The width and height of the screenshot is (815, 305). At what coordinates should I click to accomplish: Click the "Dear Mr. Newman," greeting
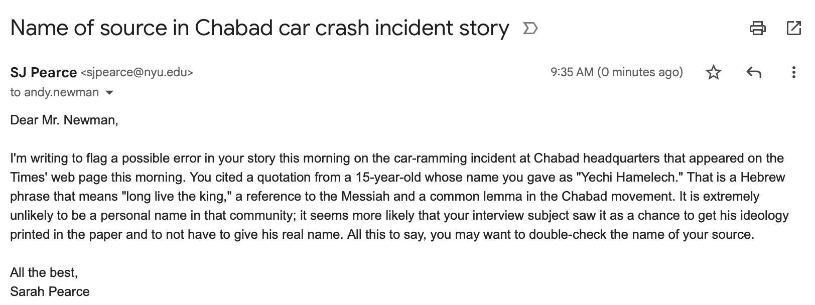[x=64, y=121]
